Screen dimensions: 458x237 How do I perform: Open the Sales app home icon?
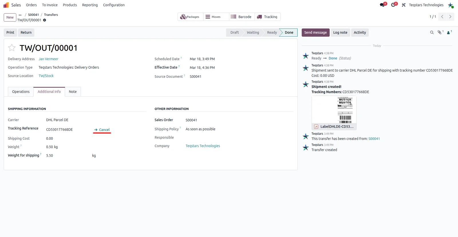click(6, 5)
